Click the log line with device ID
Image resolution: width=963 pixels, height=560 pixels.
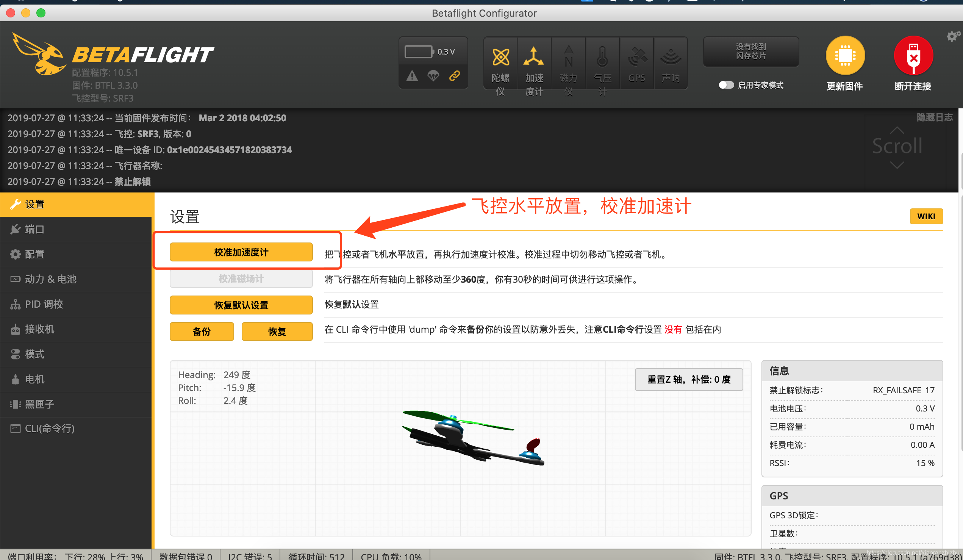(149, 150)
